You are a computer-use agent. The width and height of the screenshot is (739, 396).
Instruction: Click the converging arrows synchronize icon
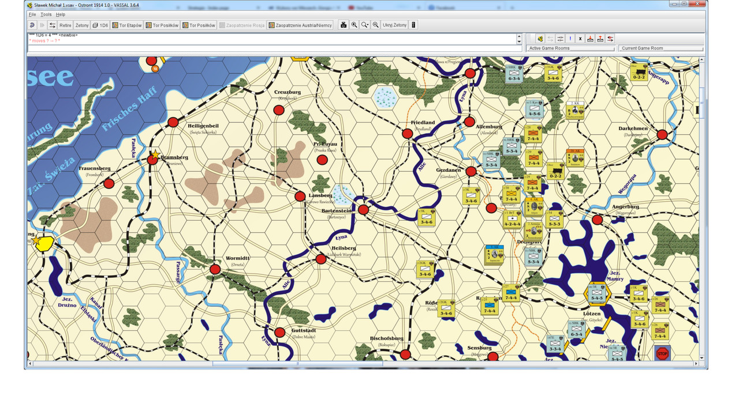[560, 39]
